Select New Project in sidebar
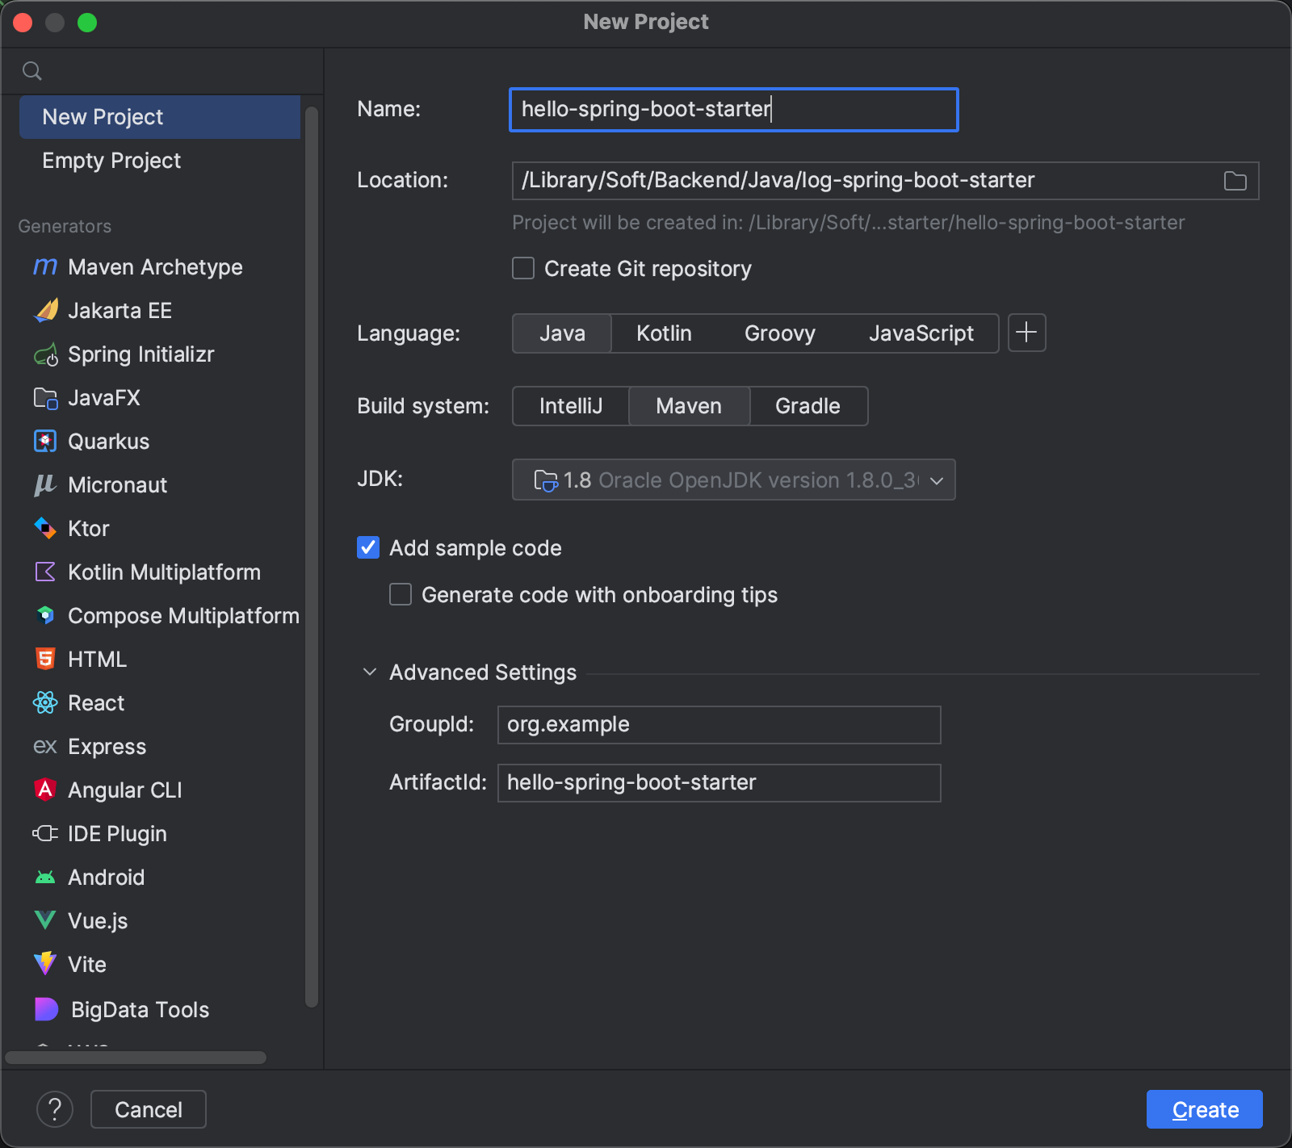 (160, 117)
